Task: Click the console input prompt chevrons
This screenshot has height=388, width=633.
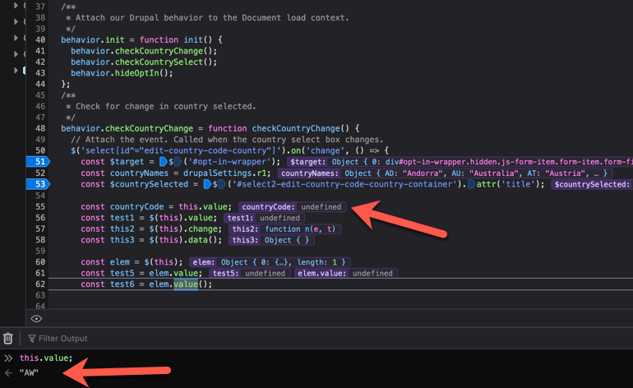Action: pos(8,358)
